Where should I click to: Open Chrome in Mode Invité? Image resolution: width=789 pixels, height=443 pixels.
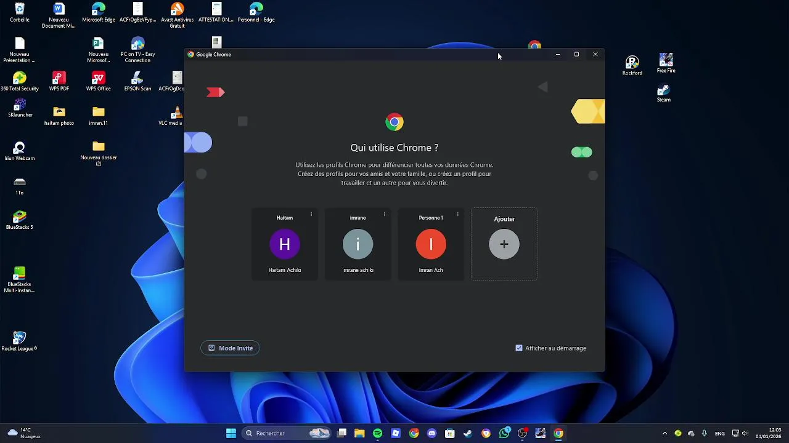[x=230, y=348]
